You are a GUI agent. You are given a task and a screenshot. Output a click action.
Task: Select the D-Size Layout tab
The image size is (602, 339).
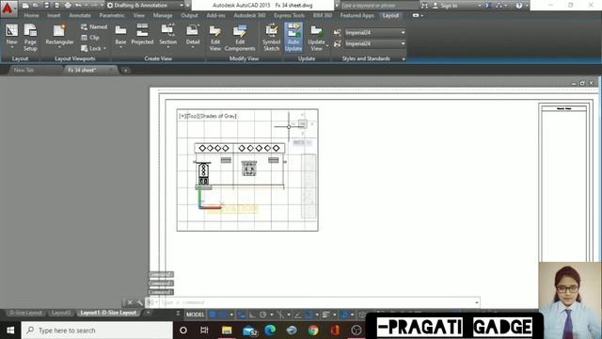tap(25, 313)
